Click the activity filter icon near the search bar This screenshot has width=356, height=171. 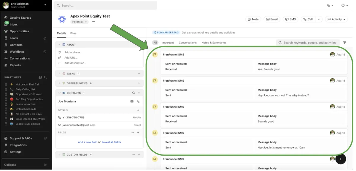pos(345,42)
